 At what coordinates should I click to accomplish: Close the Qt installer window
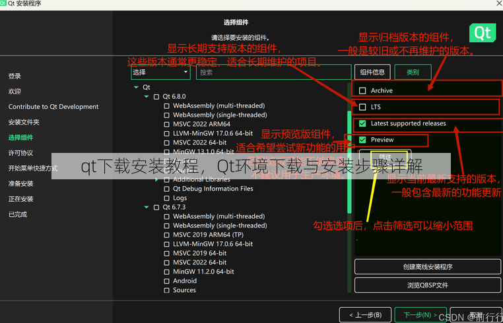(x=499, y=3)
